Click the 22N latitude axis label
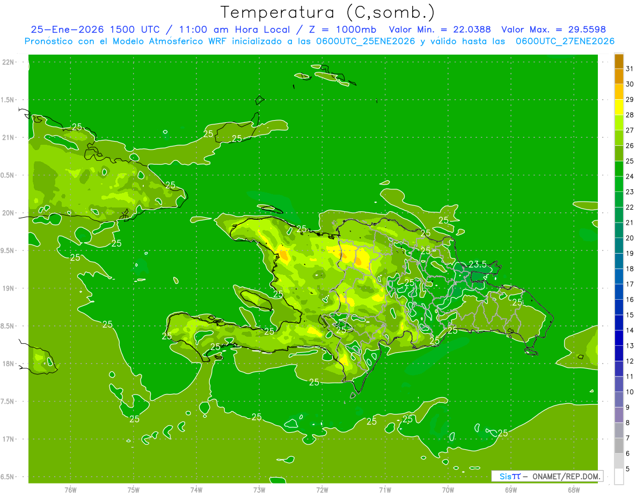 (8, 62)
